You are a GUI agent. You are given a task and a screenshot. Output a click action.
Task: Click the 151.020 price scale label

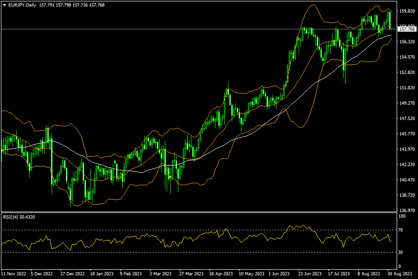407,87
